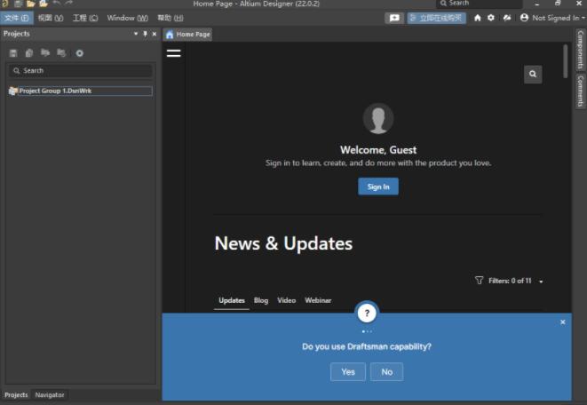Close the Projects panel
This screenshot has width=587, height=405.
click(155, 34)
